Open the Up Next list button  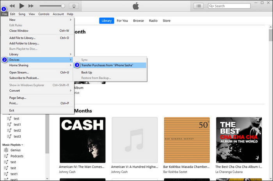[x=199, y=6]
